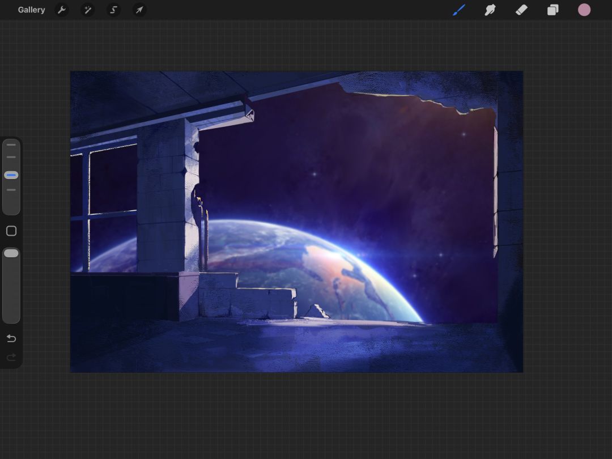Open the Actions wrench menu
This screenshot has height=459, width=612.
(x=62, y=10)
